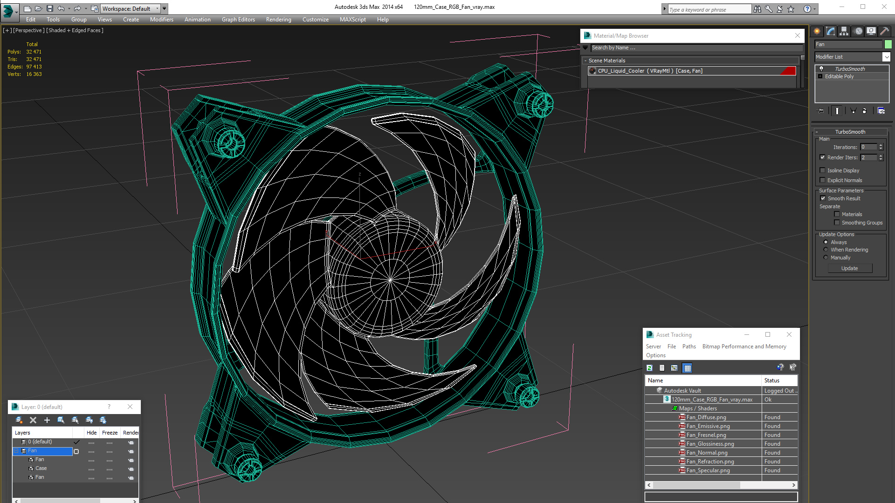Click Configure Modifier Sets icon
Viewport: 895px width, 503px height.
pos(881,111)
